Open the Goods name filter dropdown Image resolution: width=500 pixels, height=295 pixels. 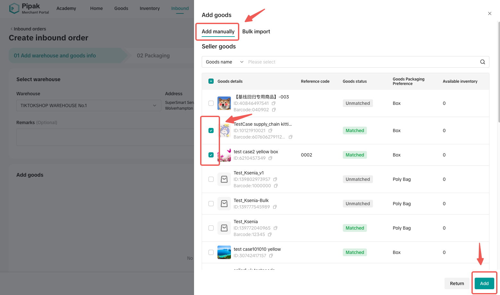click(225, 62)
